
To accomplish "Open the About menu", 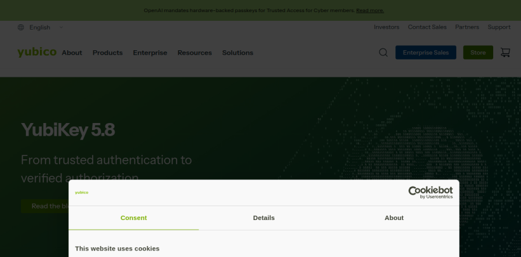I will tap(72, 53).
